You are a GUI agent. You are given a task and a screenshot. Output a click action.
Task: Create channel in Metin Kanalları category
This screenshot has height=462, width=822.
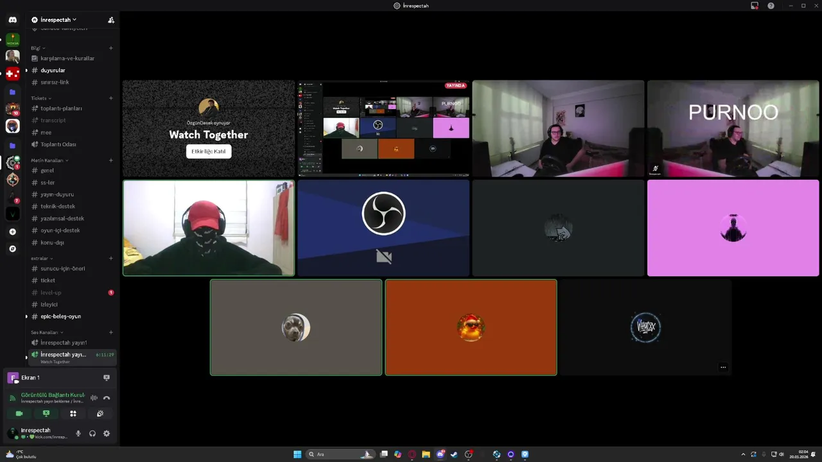point(111,160)
